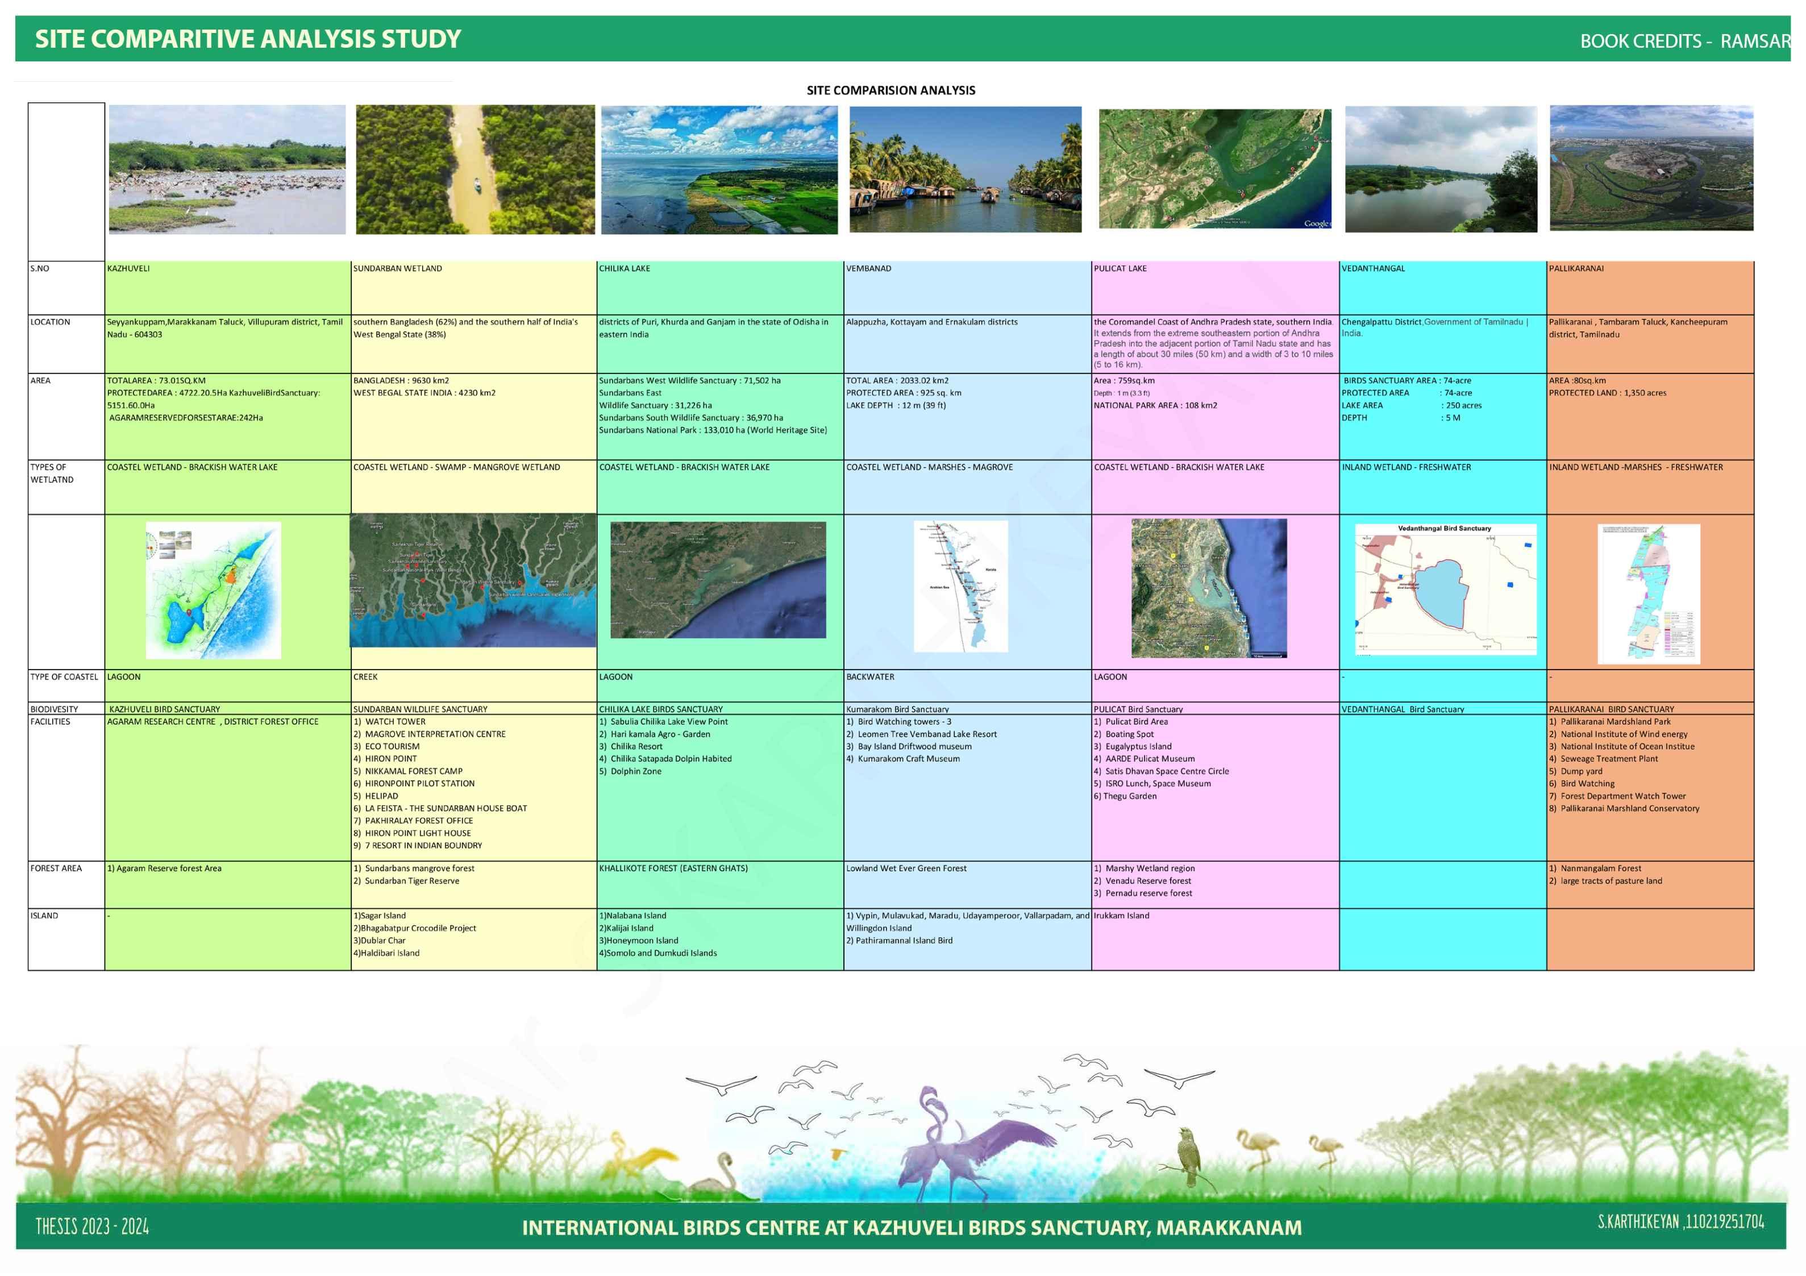Click the Sundarban satellite map
Viewport: 1806px width, 1276px height.
(473, 580)
